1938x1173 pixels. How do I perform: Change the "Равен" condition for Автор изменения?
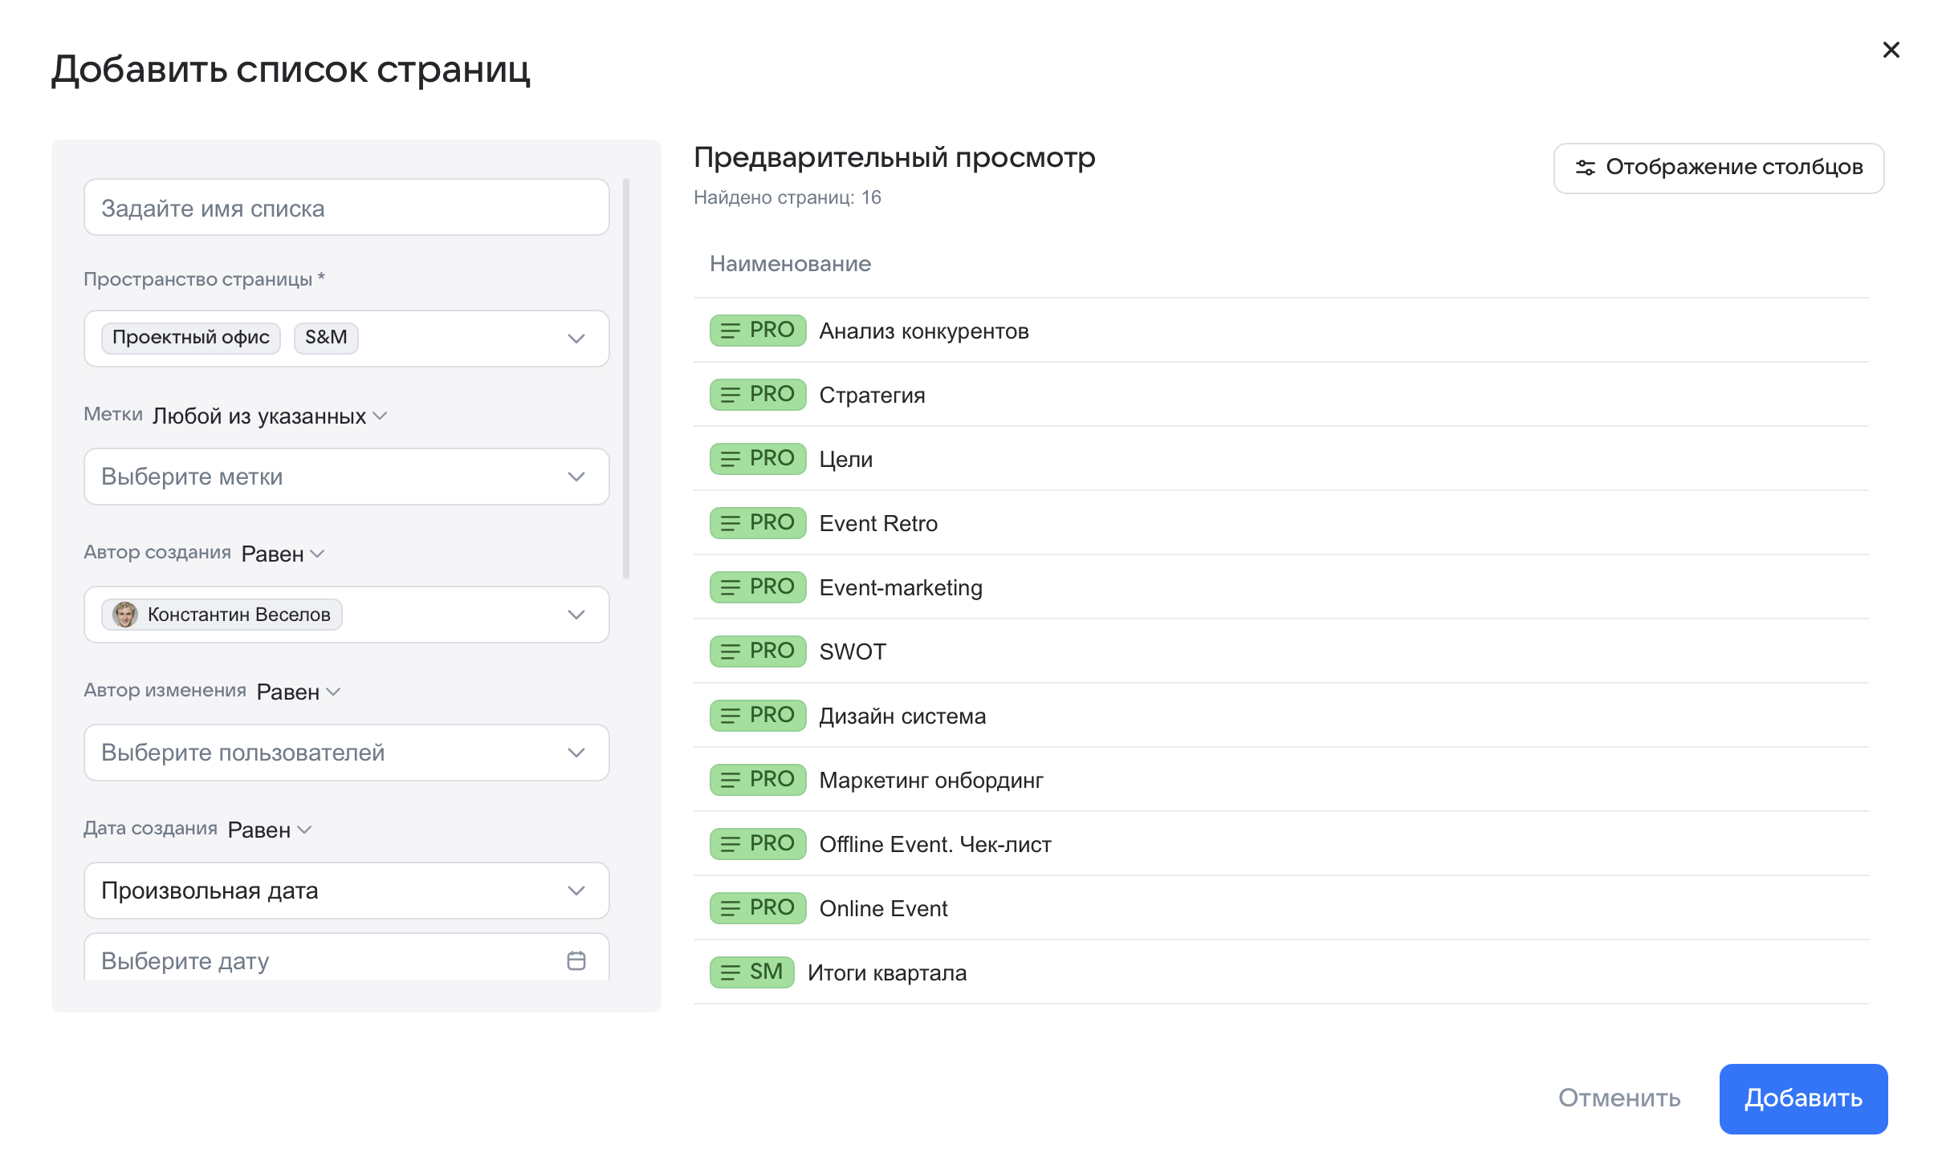point(297,691)
